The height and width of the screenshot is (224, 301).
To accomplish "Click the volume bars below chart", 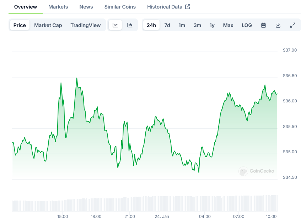I will [x=145, y=204].
